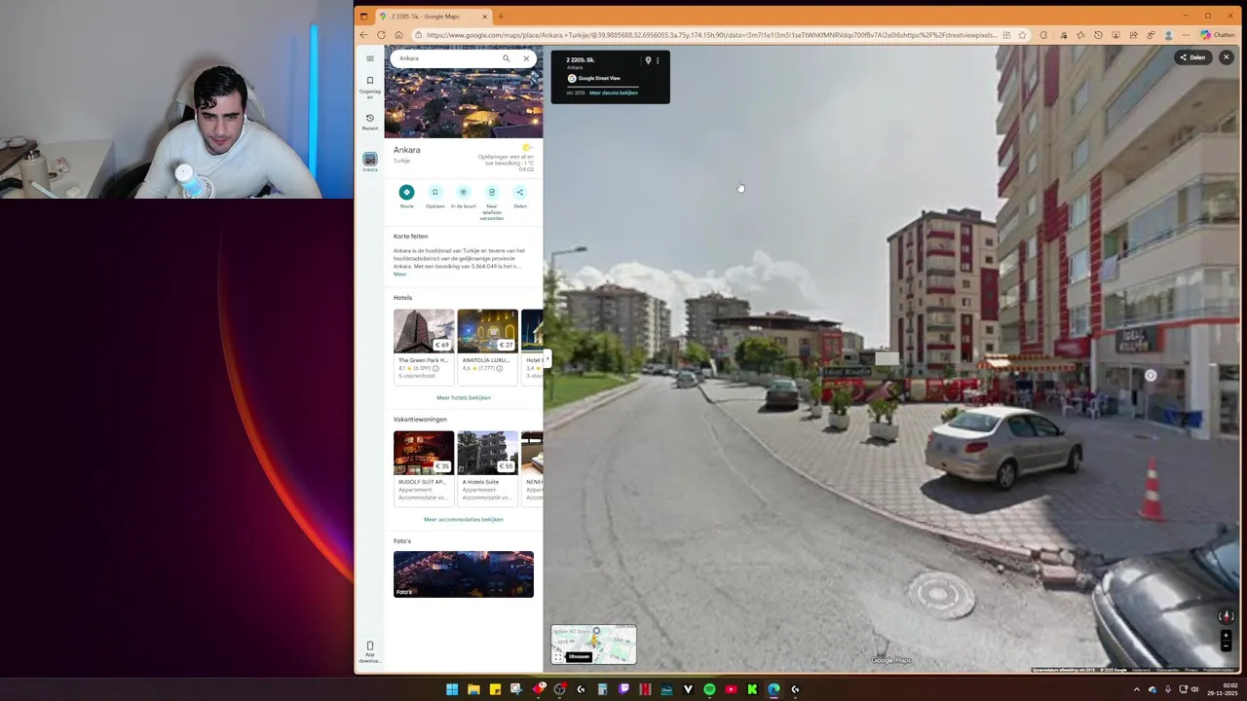Click the browser profile avatar icon

click(x=1168, y=35)
